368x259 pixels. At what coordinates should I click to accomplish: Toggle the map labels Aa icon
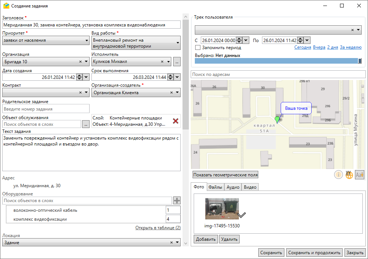coord(359,175)
